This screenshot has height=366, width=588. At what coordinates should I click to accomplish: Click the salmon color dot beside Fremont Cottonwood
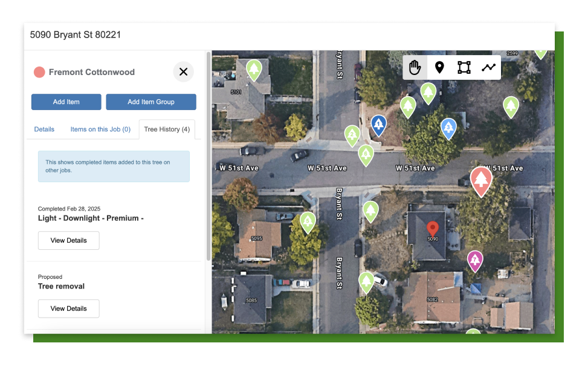click(x=39, y=72)
